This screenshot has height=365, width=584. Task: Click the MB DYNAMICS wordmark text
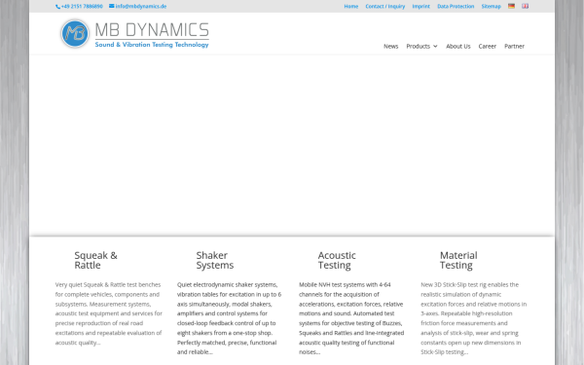pyautogui.click(x=152, y=30)
